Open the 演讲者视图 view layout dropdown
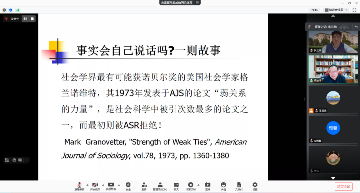Screen dimensions: 360x193 pos(336,10)
